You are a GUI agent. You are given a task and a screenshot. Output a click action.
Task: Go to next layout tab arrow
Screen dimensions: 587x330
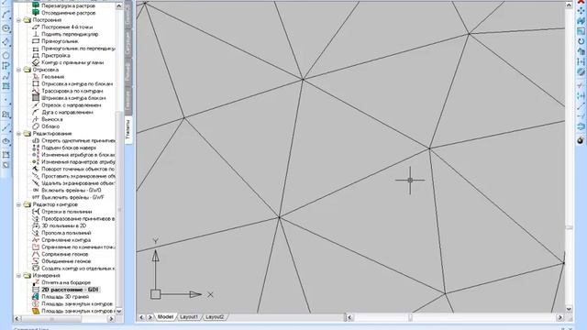tap(150, 317)
